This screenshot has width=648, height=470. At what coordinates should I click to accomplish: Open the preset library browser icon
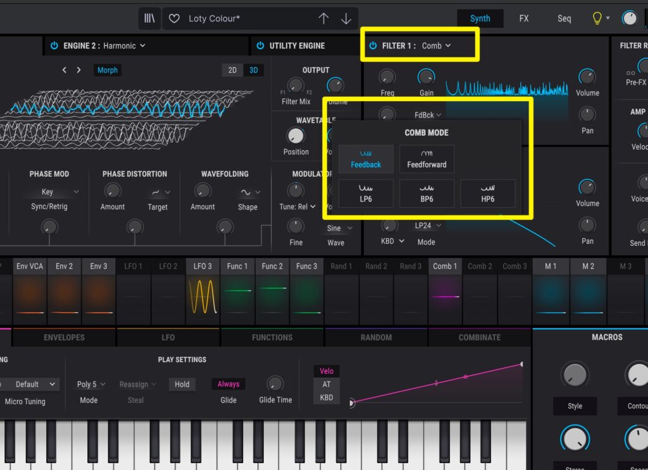[x=149, y=18]
